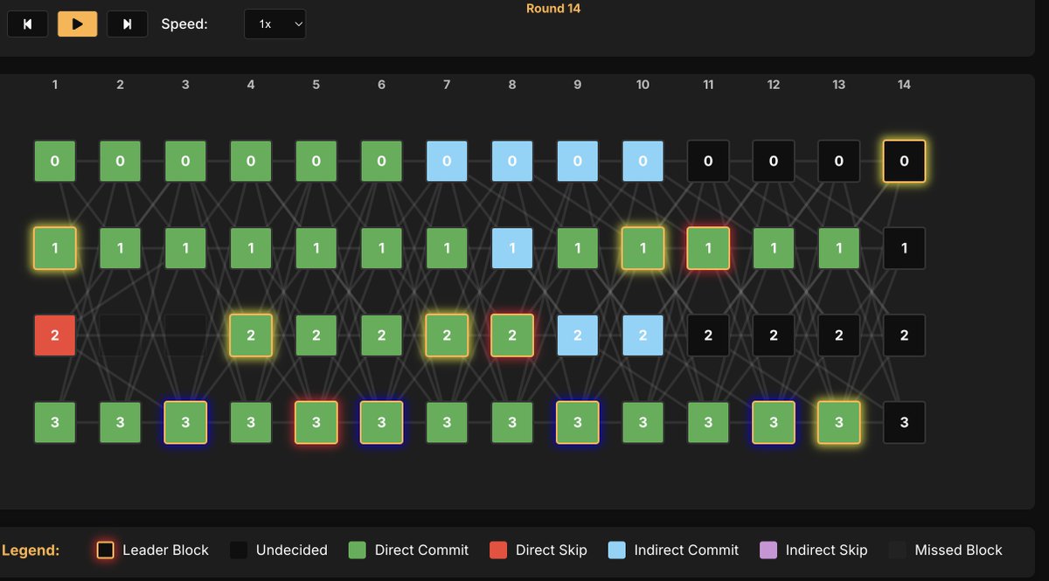Select the green block 2 in round 5
The image size is (1049, 581).
point(316,335)
